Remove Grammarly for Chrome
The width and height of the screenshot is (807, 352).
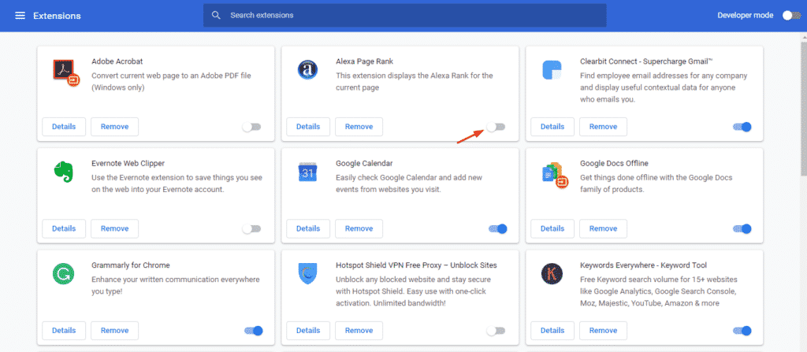(114, 331)
